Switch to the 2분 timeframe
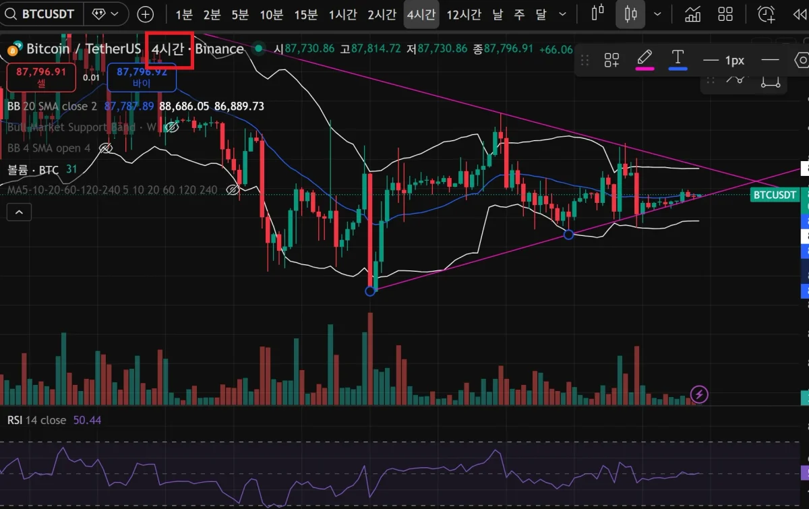Viewport: 809px width, 509px height. pos(212,14)
